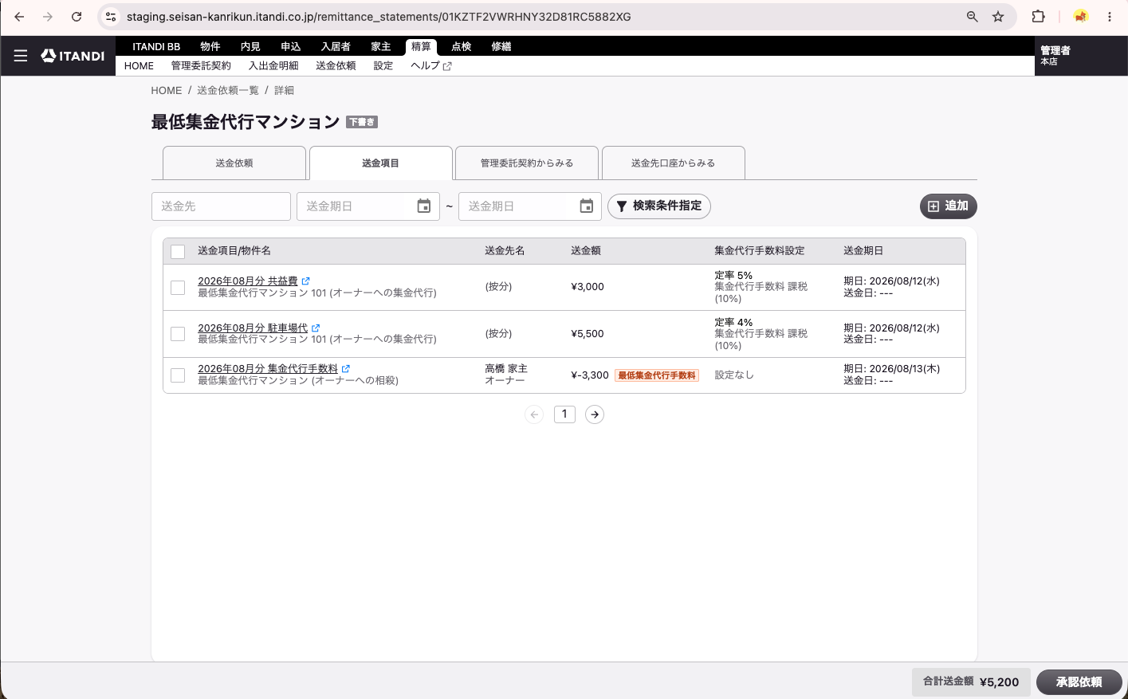Select all rows with header checkbox
The image size is (1128, 699).
pos(178,252)
